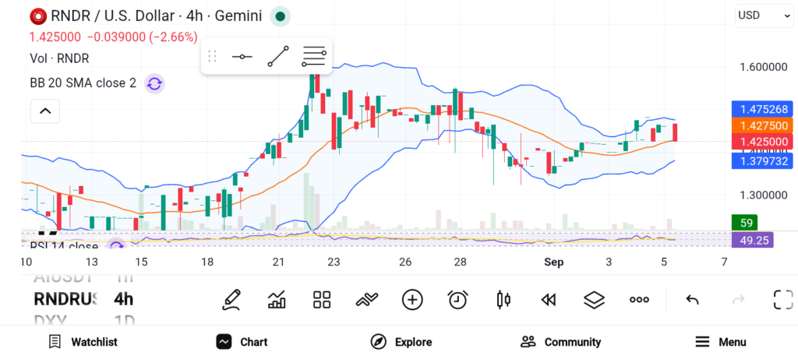Image resolution: width=798 pixels, height=359 pixels.
Task: Click the orange 1.427500 basis label
Action: tap(764, 125)
